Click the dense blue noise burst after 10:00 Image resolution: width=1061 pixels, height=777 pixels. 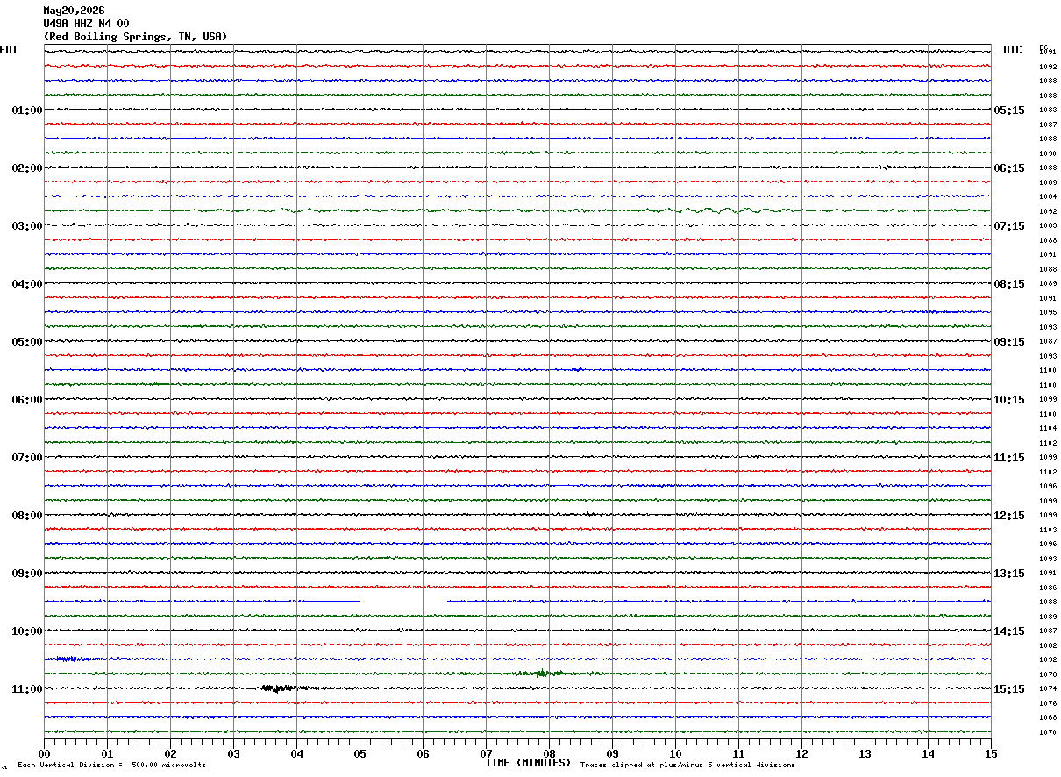75,659
